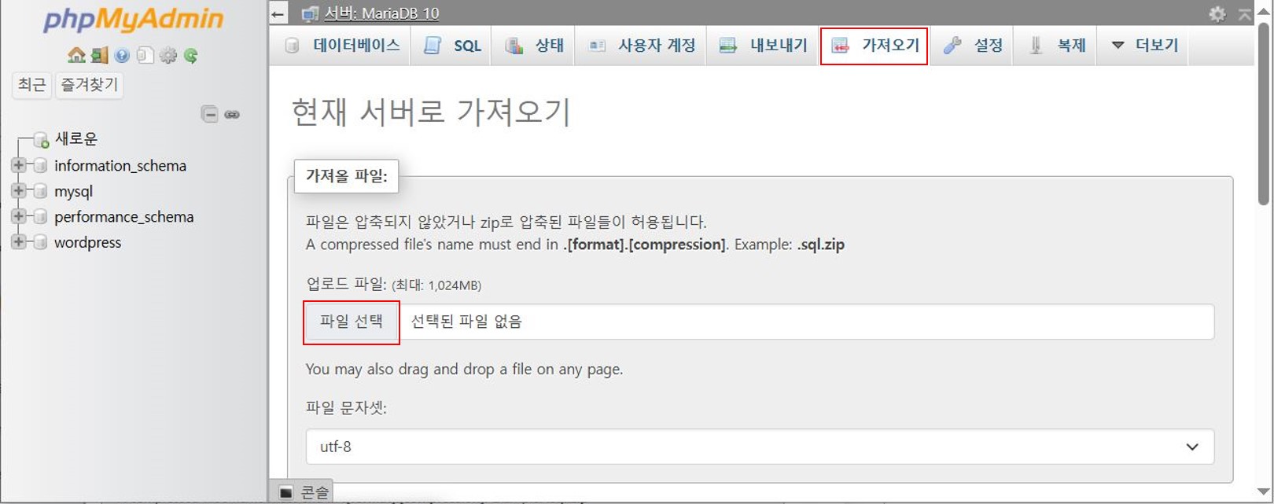Open navigation panel settings gear icon
The height and width of the screenshot is (504, 1274).
click(x=168, y=55)
